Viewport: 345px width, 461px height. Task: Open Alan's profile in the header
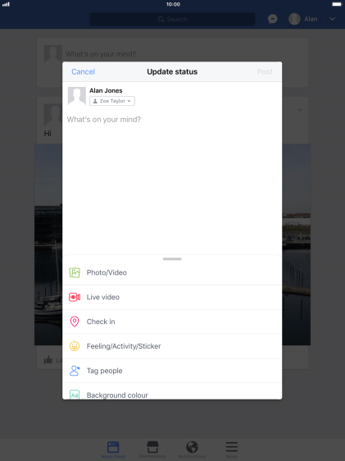point(303,19)
